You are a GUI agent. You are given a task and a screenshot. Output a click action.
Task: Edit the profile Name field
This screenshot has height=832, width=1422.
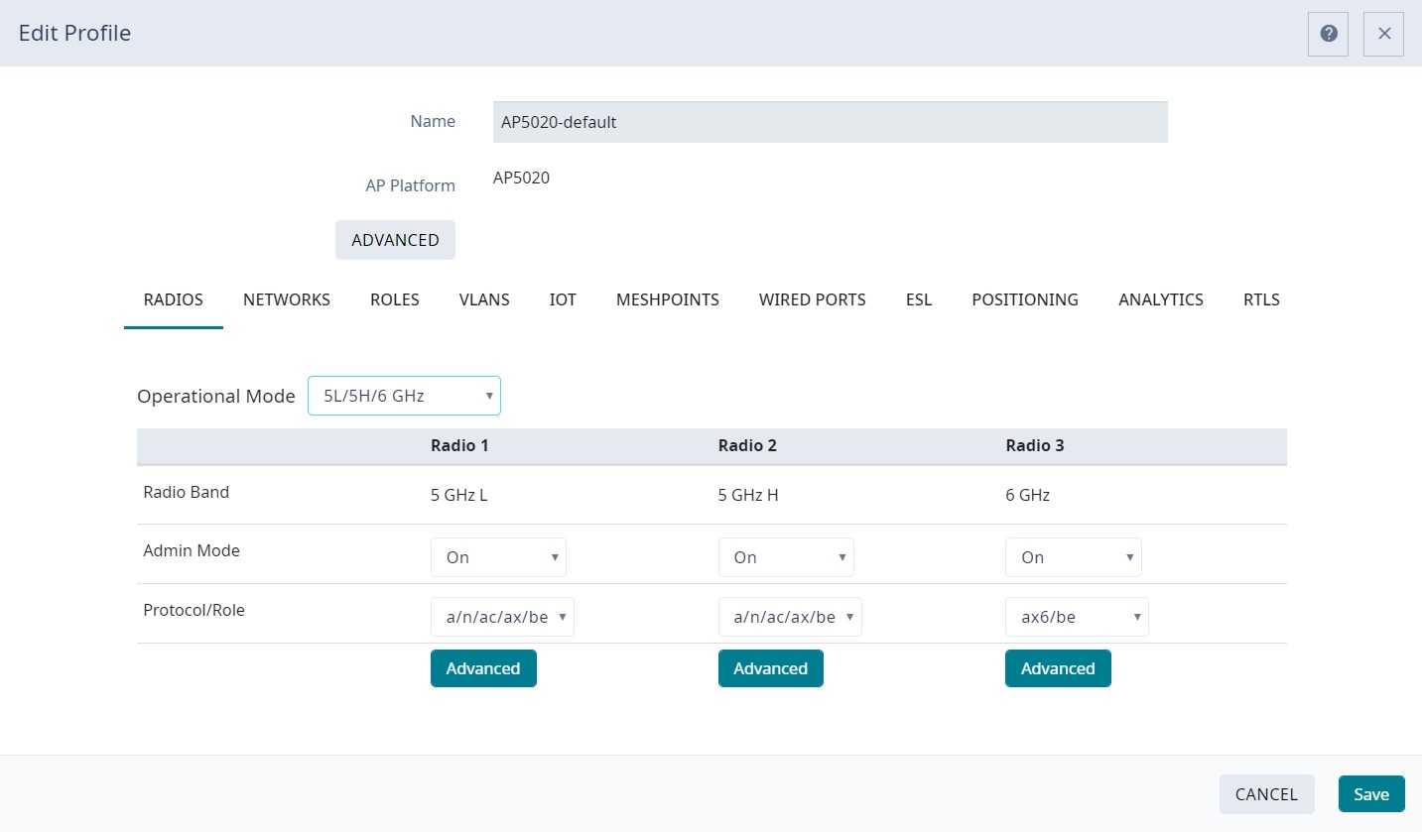click(830, 121)
